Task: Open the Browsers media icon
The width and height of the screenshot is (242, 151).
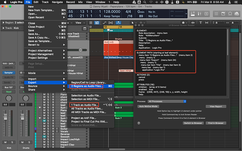Action: coord(237,14)
